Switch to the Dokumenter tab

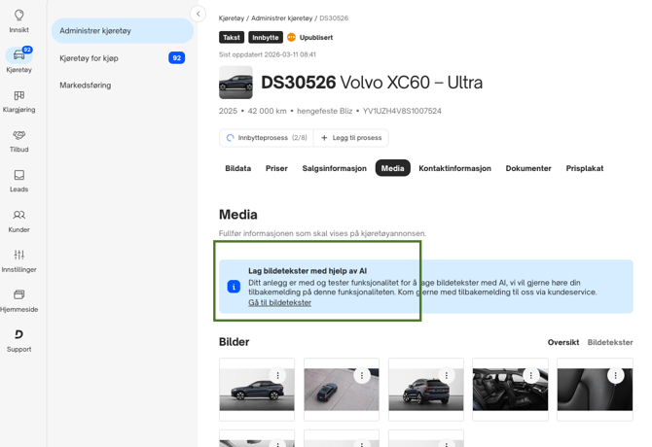(x=528, y=168)
